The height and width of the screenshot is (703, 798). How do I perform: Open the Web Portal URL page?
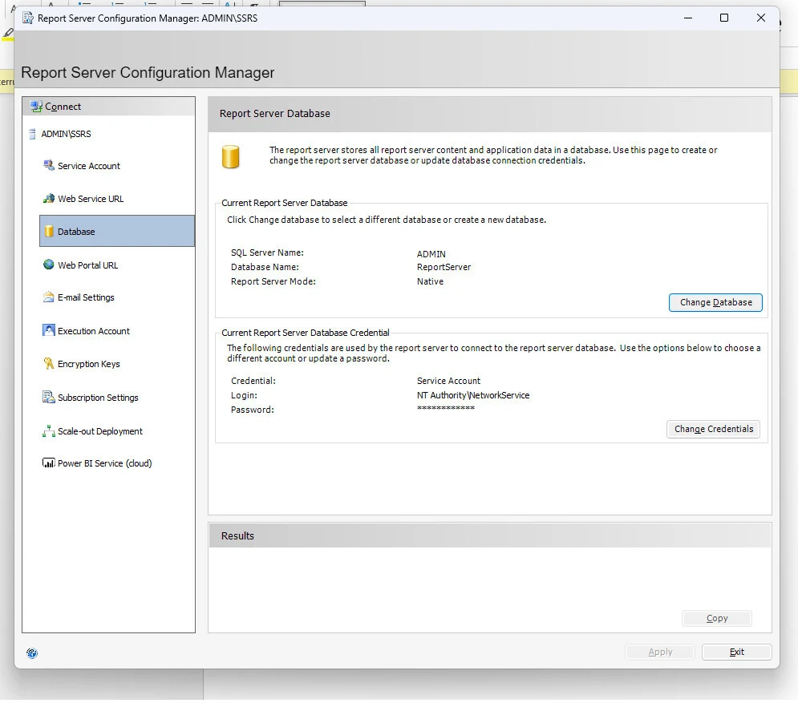[x=88, y=265]
